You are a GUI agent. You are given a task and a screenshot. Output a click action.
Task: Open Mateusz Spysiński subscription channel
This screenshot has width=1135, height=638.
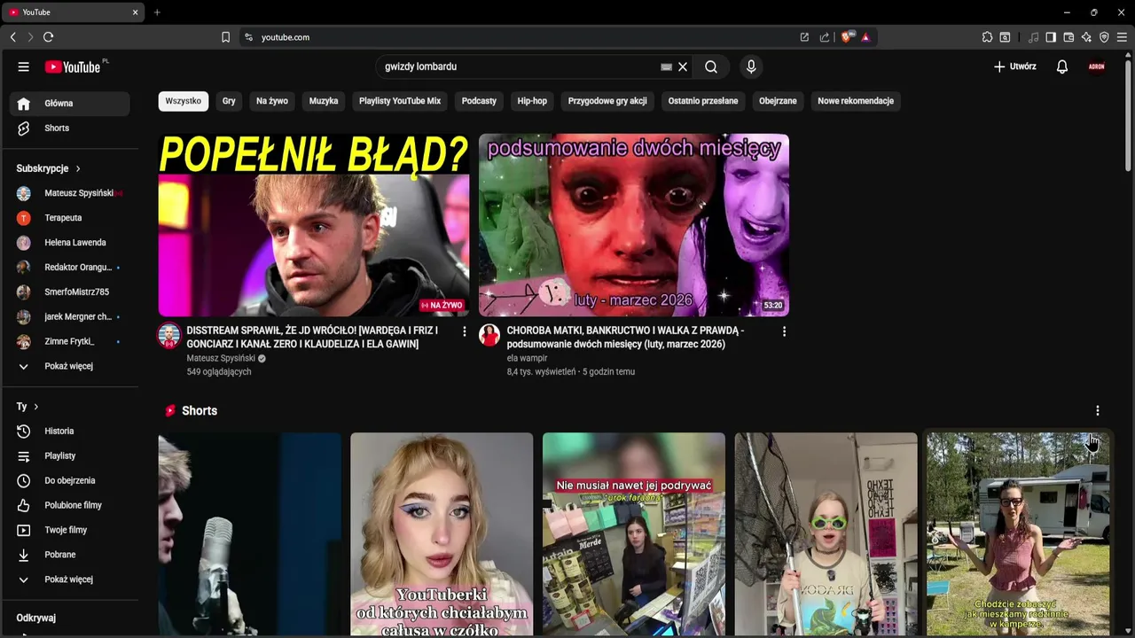click(x=70, y=193)
